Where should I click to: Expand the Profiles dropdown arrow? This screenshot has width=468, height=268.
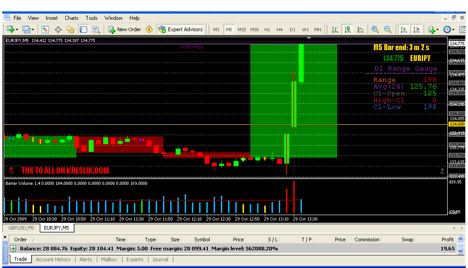point(33,29)
